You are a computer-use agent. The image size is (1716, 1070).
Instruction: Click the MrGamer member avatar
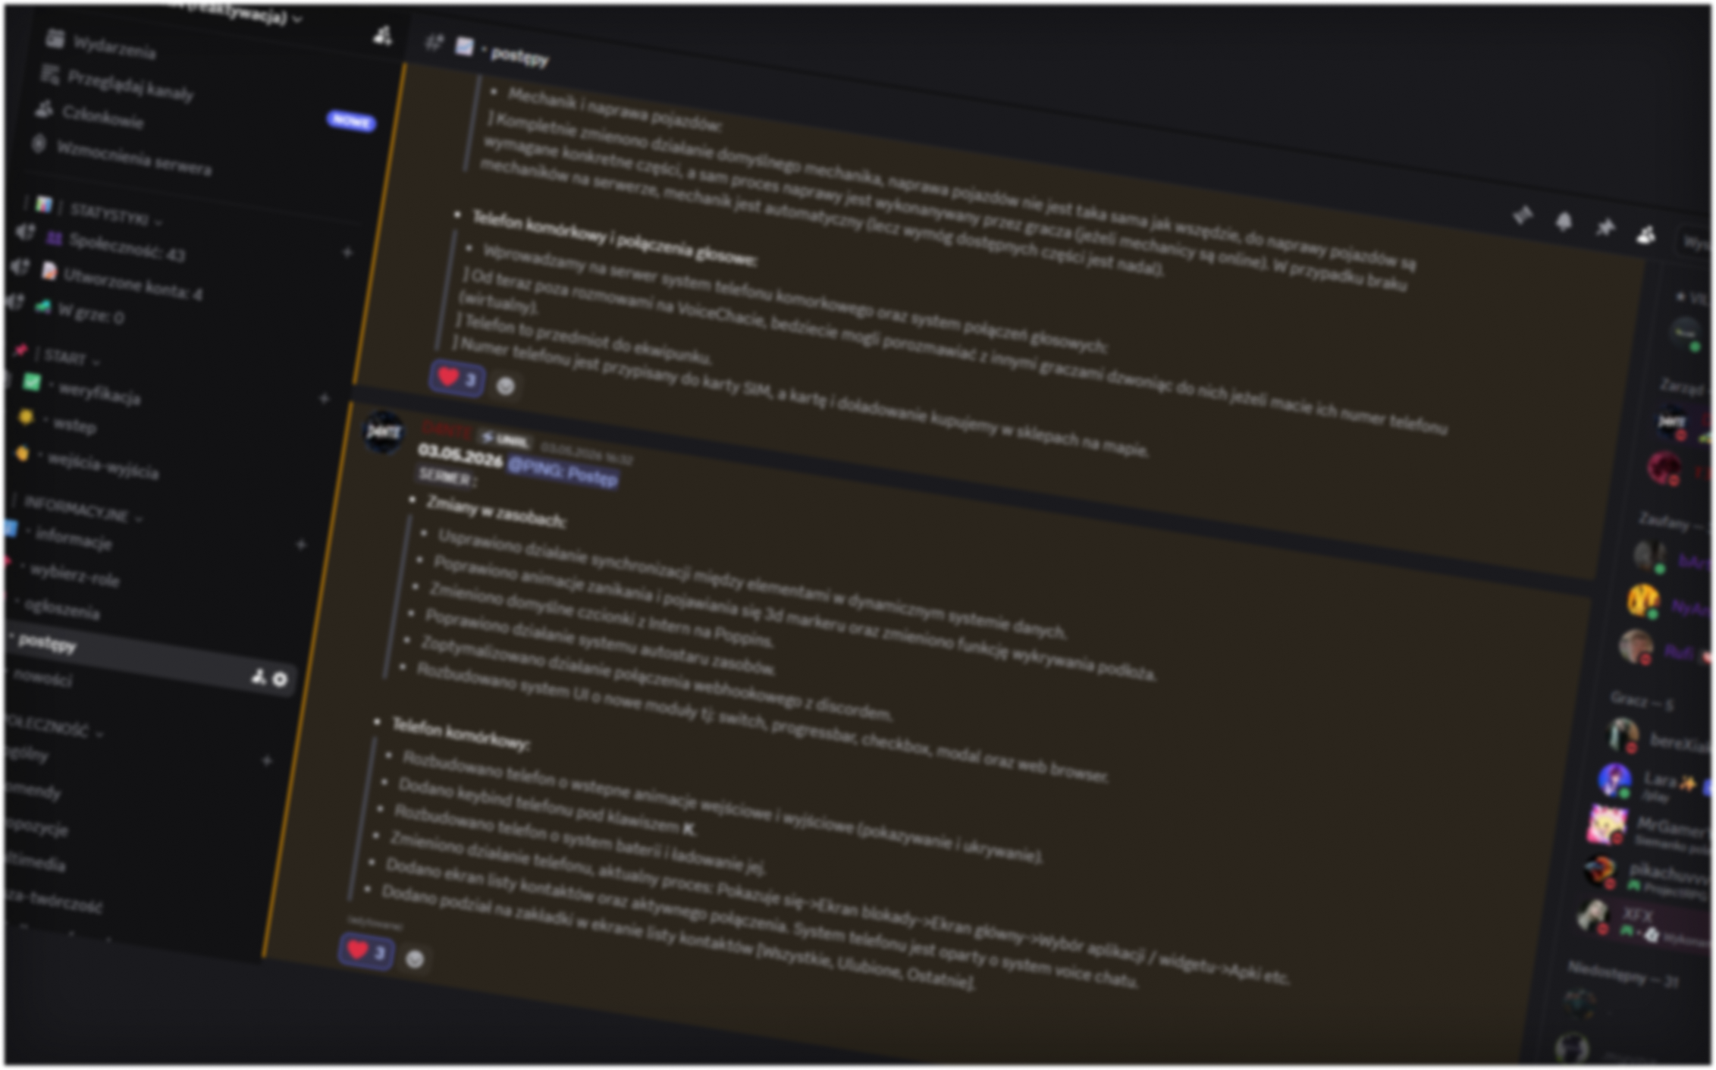point(1607,825)
